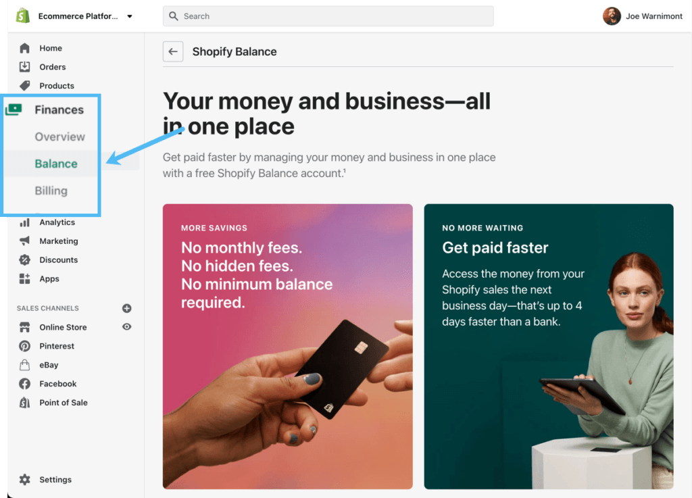The width and height of the screenshot is (692, 498).
Task: Expand the store switcher dropdown arrow
Action: click(130, 16)
